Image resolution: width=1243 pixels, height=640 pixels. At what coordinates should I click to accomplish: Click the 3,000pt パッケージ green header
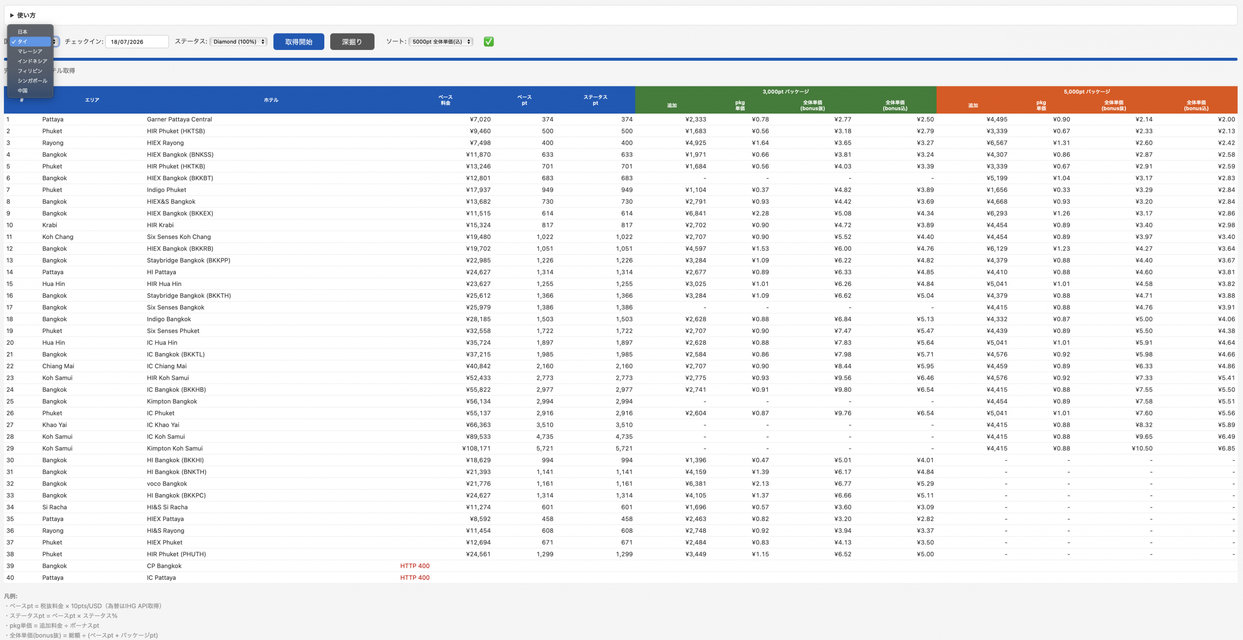point(786,92)
